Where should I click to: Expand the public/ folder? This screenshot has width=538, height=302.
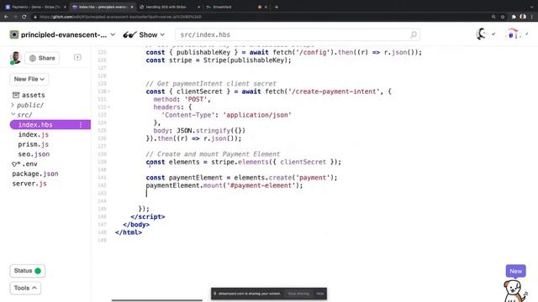28,105
